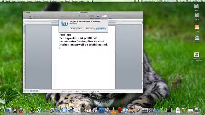Image resolution: width=205 pixels, height=115 pixels.
Task: Open uTorrent from the Dock
Action: [x=39, y=110]
